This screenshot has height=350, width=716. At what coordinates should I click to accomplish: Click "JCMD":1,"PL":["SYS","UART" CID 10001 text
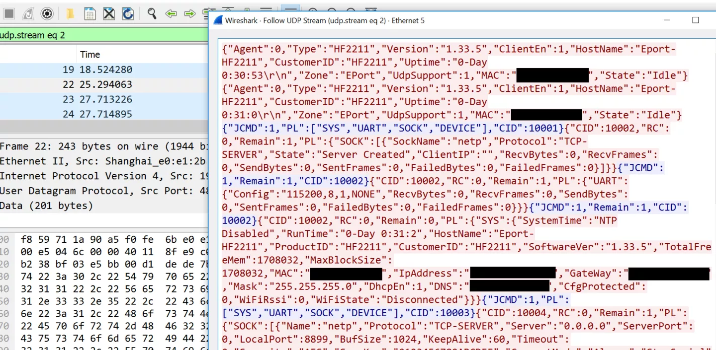click(x=393, y=128)
